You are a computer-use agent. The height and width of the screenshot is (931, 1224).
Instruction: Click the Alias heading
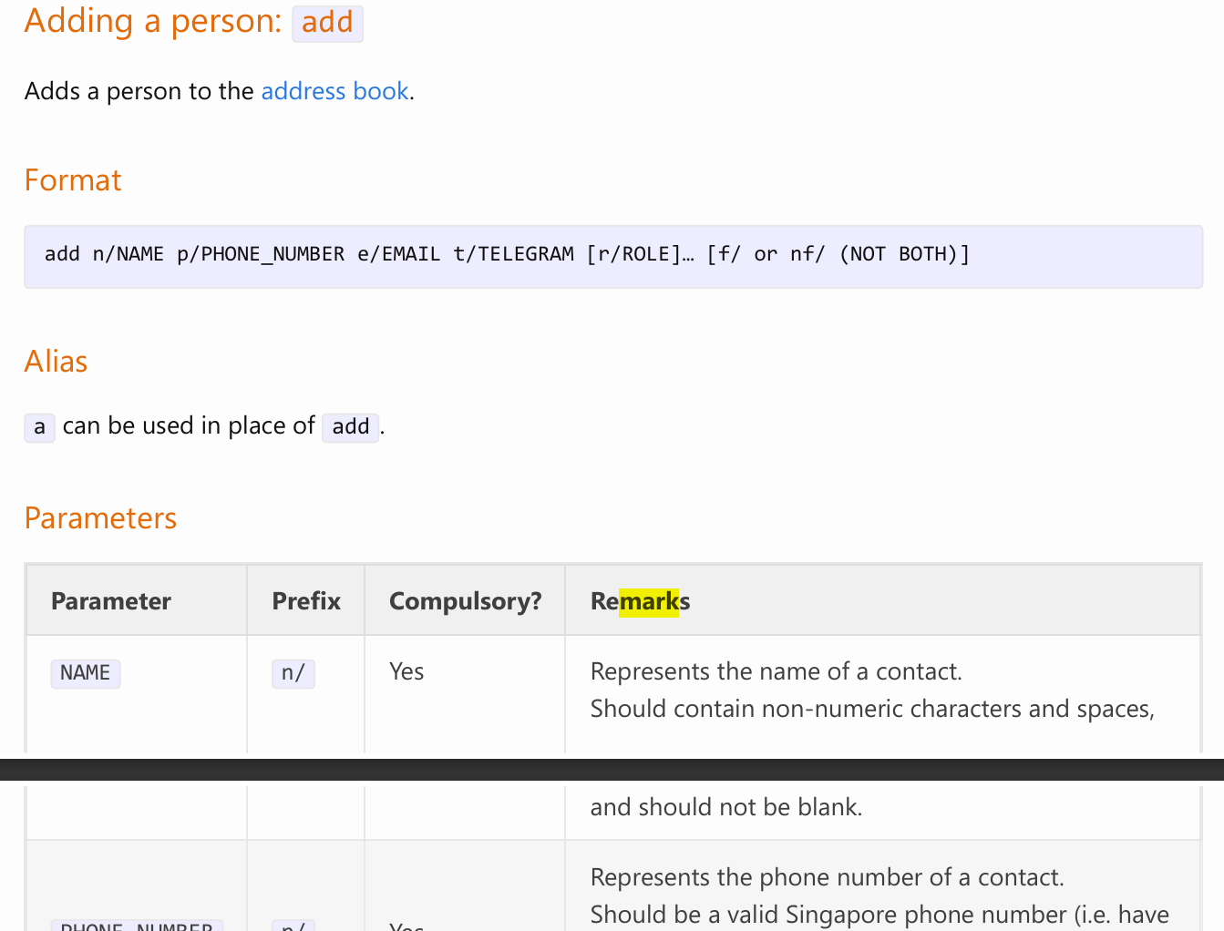[56, 362]
